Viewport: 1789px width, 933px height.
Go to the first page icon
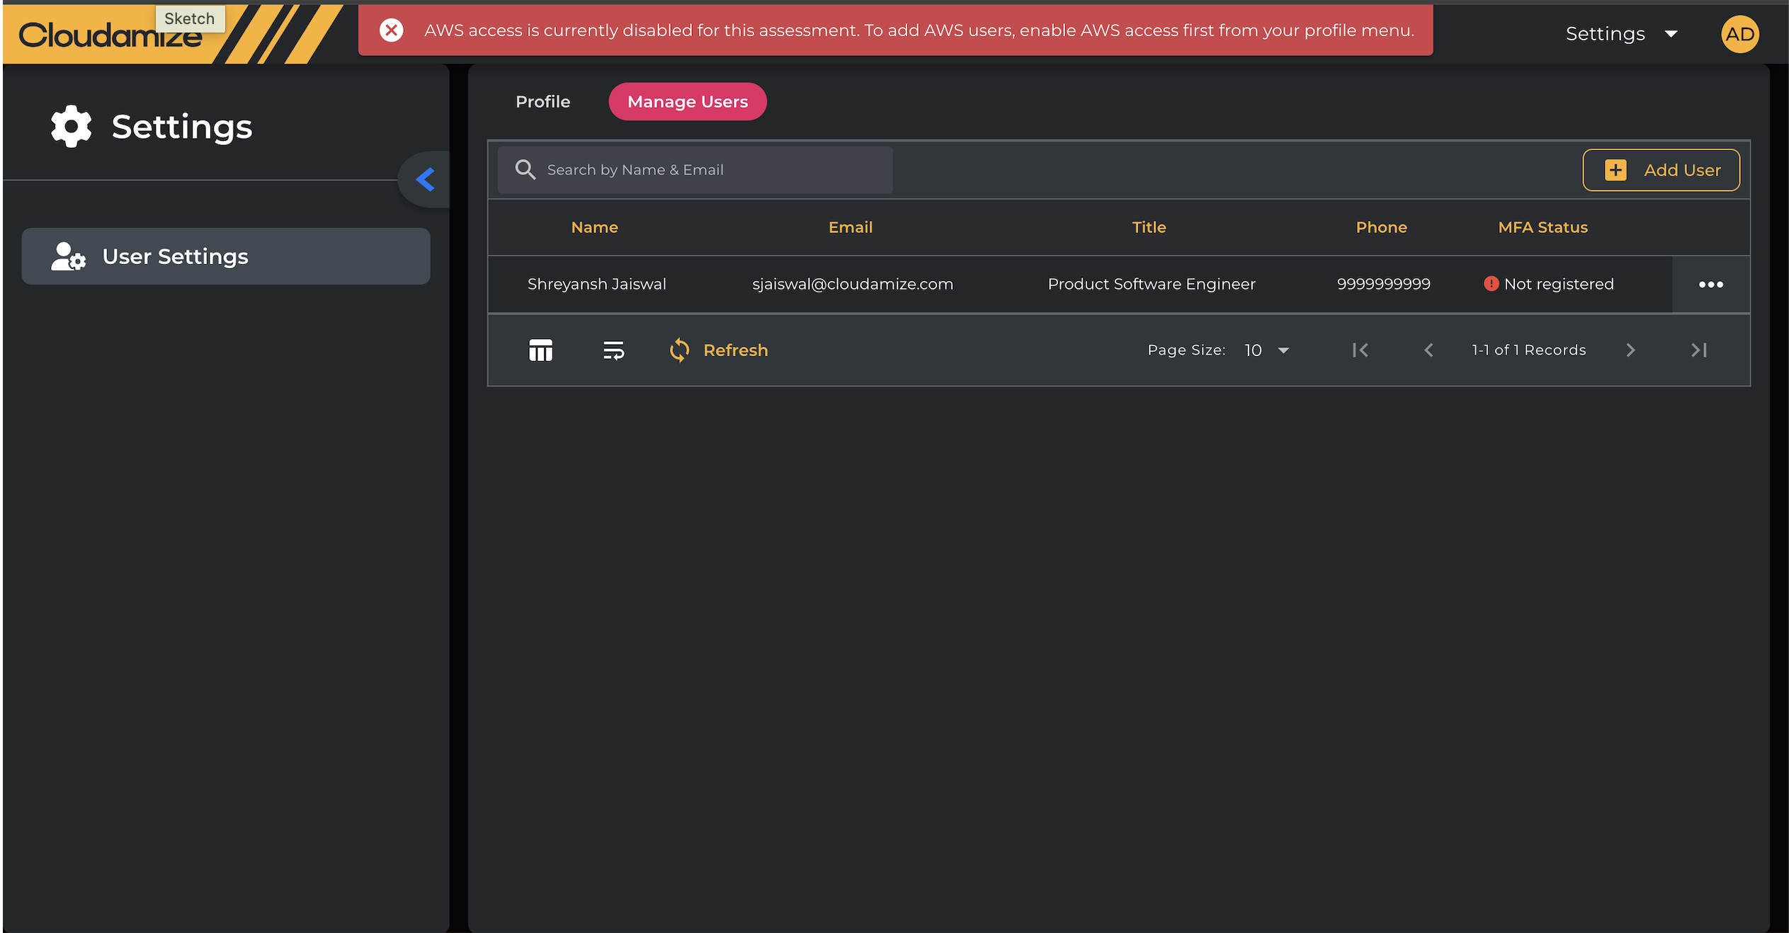click(1360, 350)
